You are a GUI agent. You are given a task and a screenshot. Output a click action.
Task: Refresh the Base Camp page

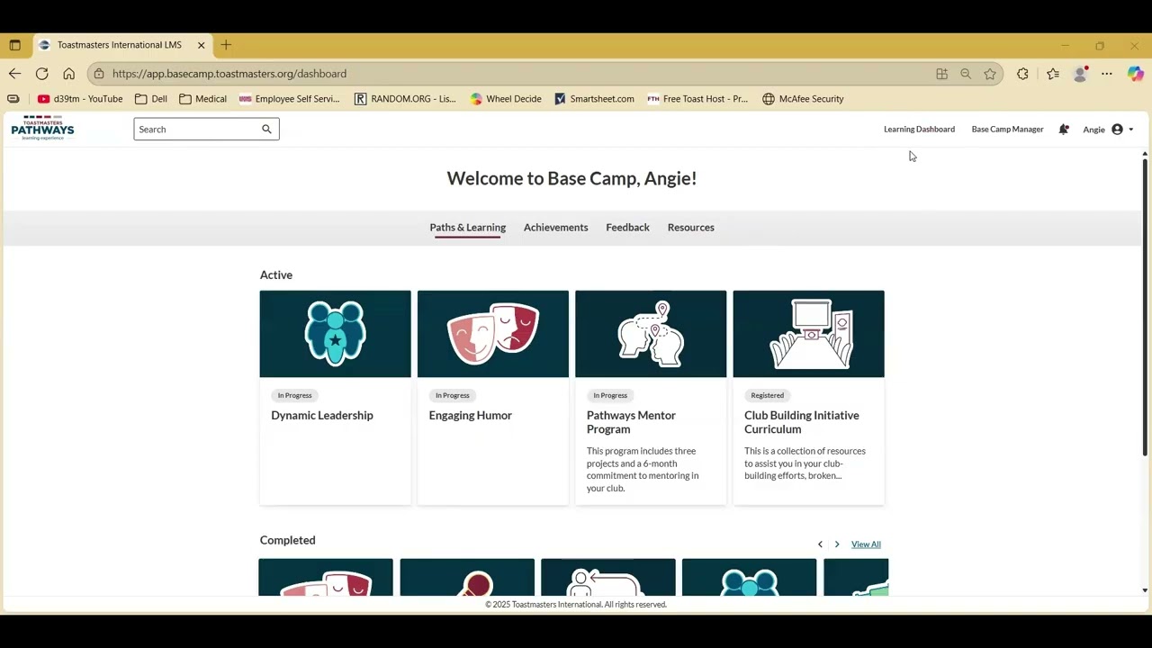41,74
